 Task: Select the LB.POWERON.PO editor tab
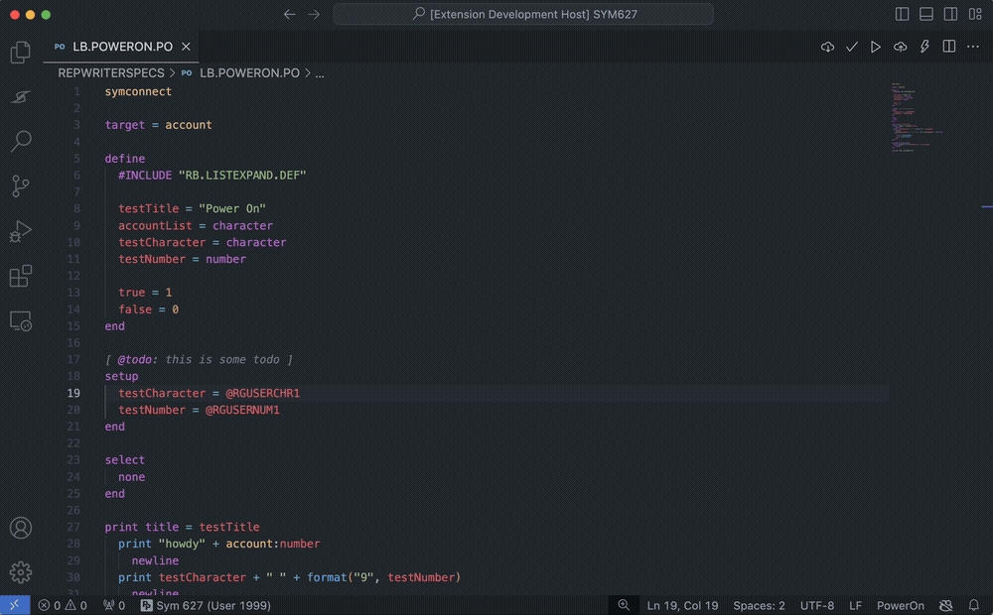coord(122,47)
